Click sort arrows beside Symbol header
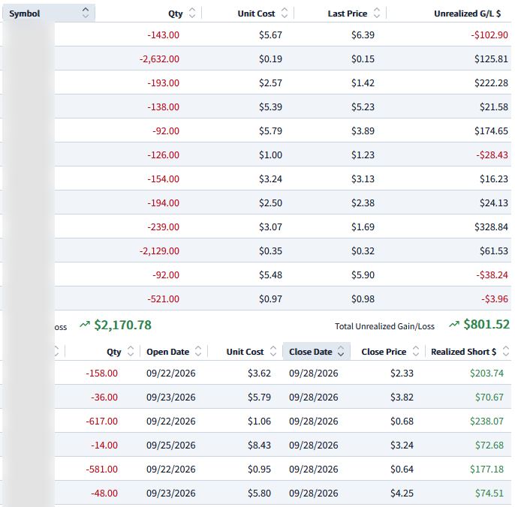 (x=86, y=13)
